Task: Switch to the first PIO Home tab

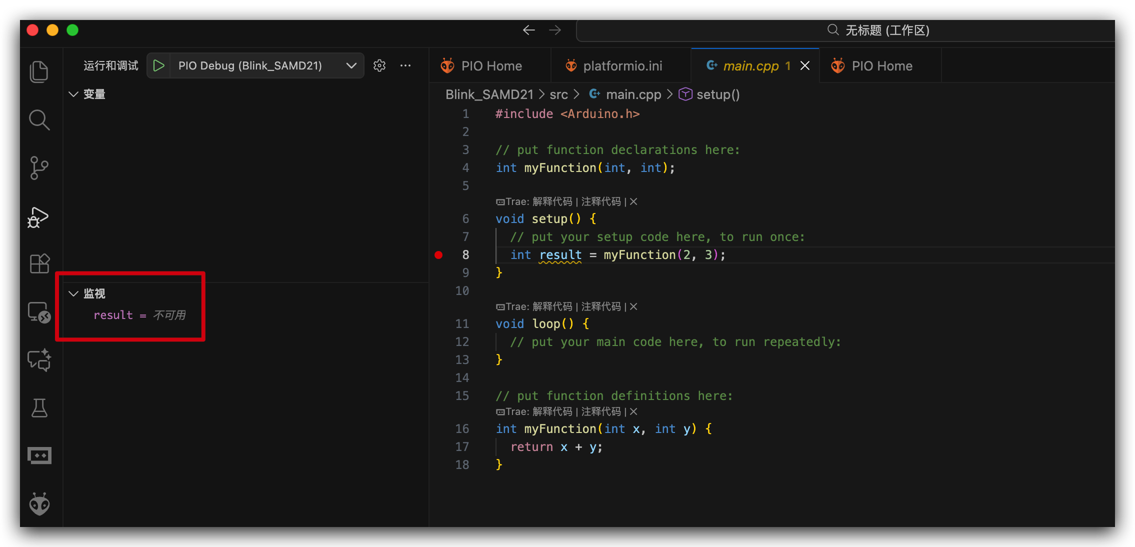Action: [491, 66]
